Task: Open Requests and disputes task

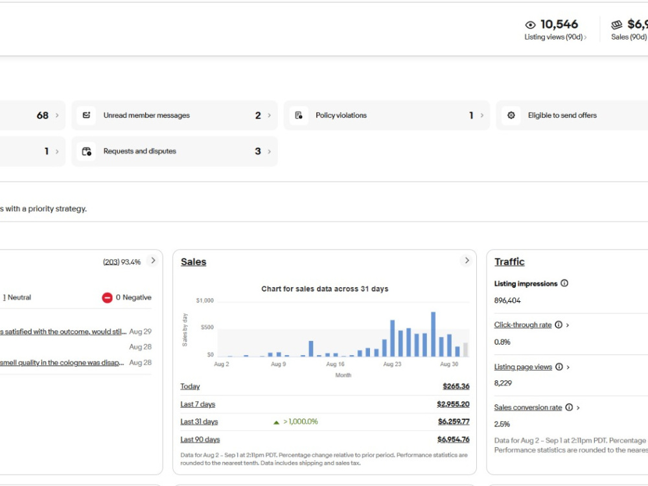Action: pos(174,151)
